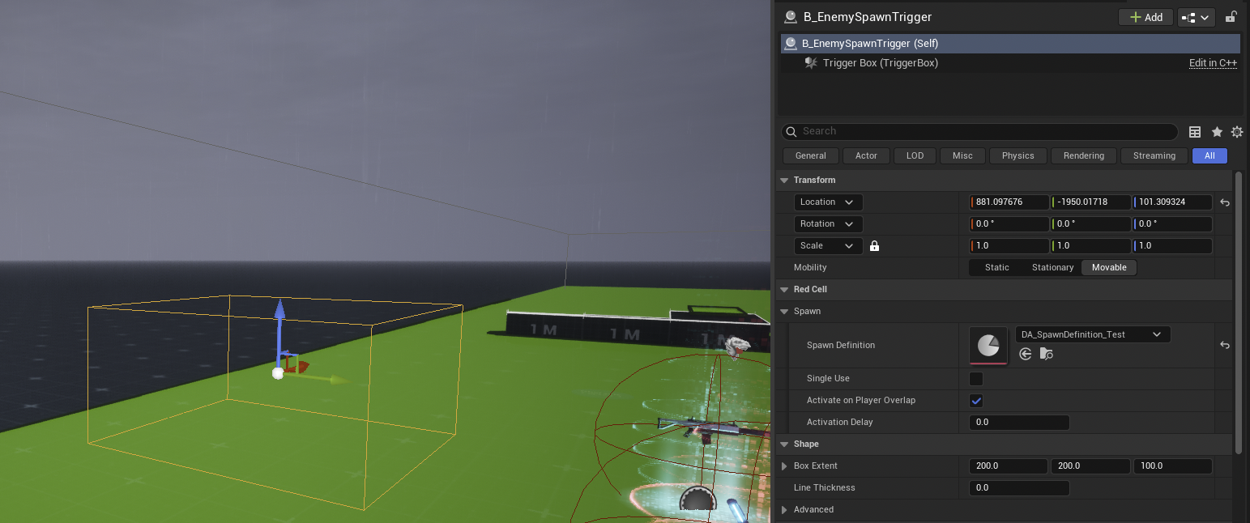Click the Box Extent Y value field
Screen dimensions: 1250x523
[1090, 466]
